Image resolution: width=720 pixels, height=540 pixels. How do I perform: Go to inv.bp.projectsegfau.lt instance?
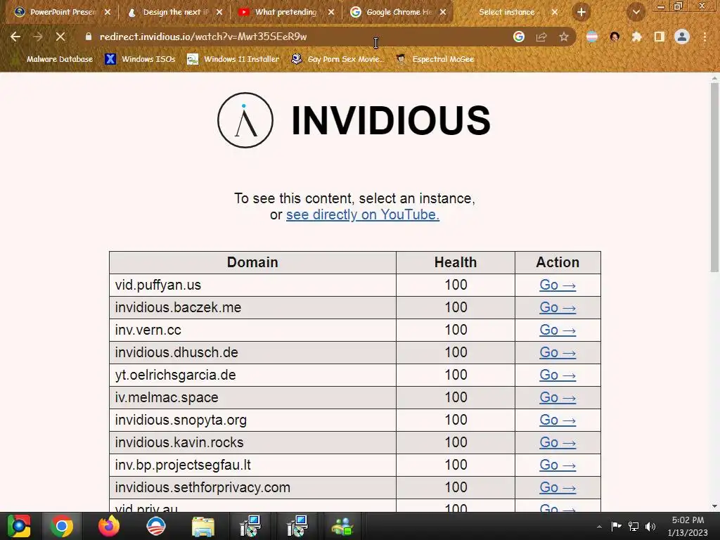click(558, 465)
